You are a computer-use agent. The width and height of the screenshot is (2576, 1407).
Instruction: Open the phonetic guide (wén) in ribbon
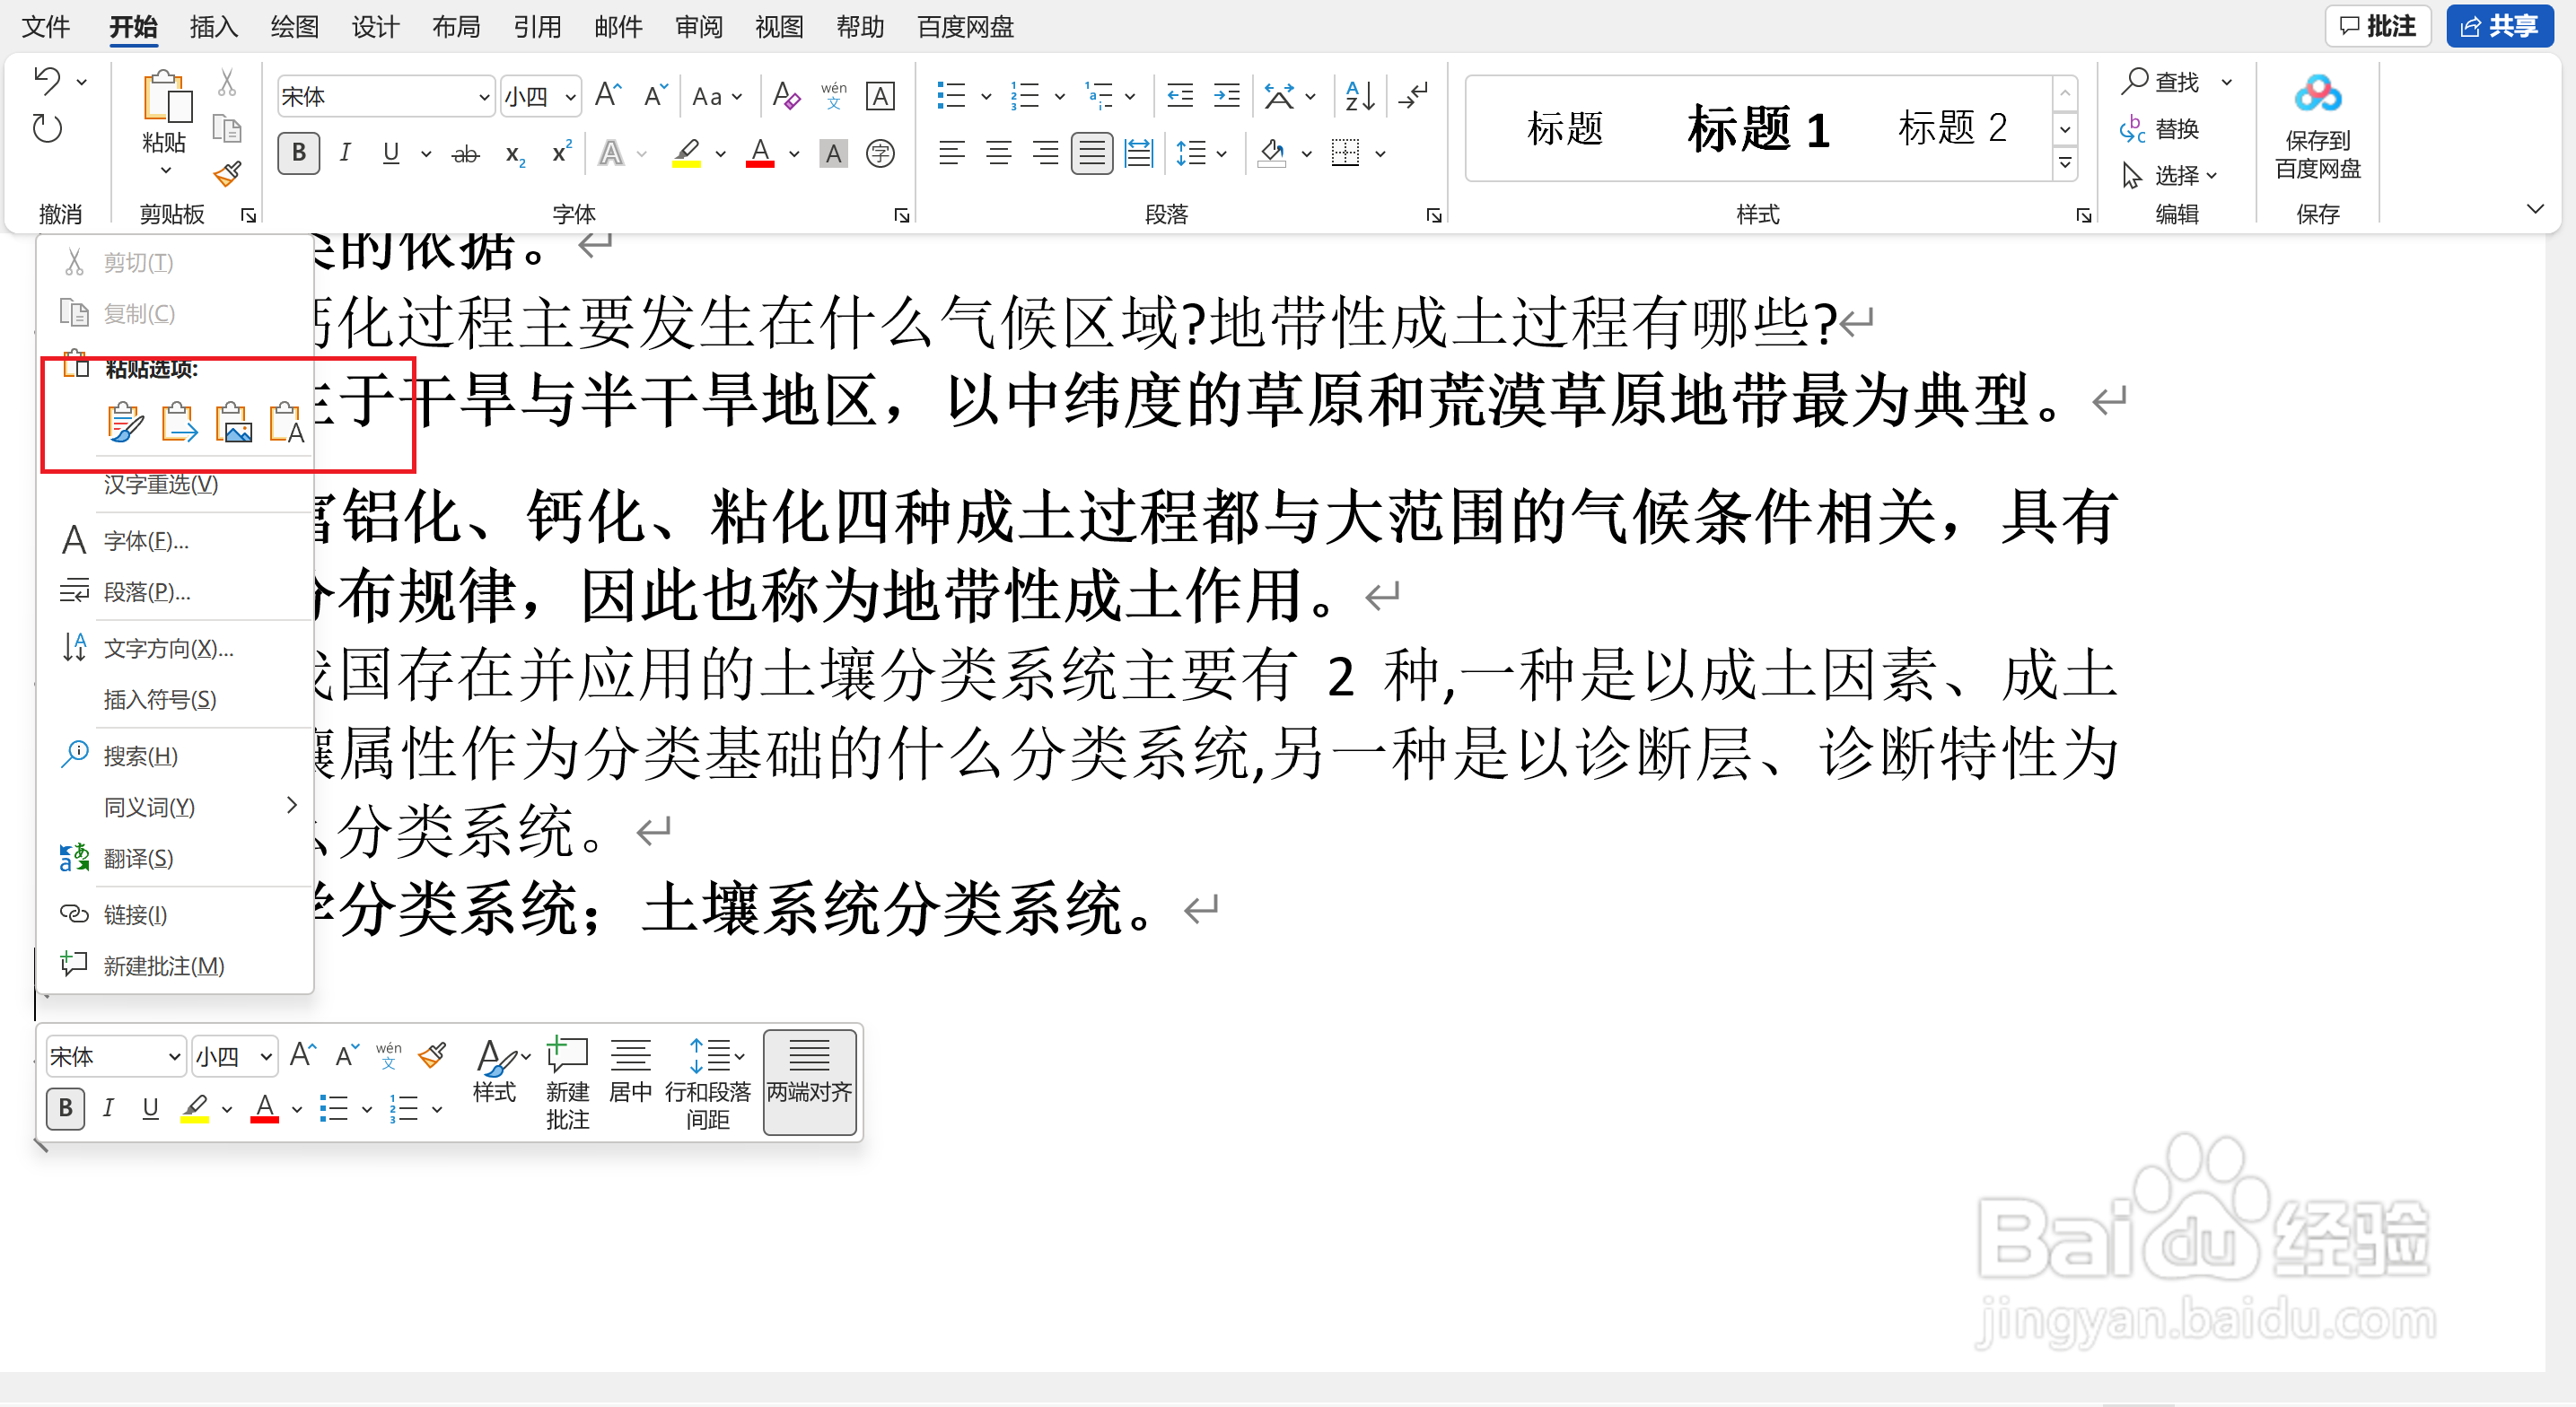tap(833, 96)
